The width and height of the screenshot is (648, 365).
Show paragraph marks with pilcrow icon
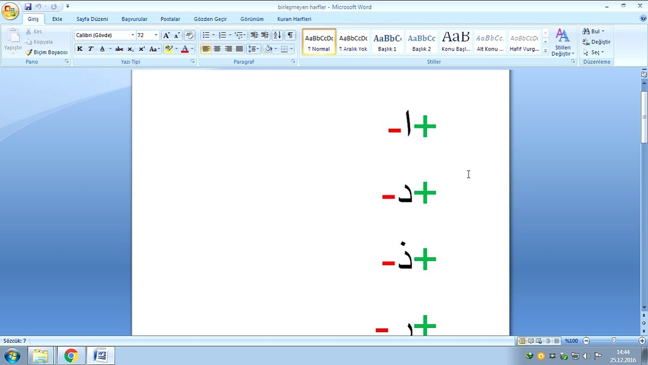coord(290,35)
